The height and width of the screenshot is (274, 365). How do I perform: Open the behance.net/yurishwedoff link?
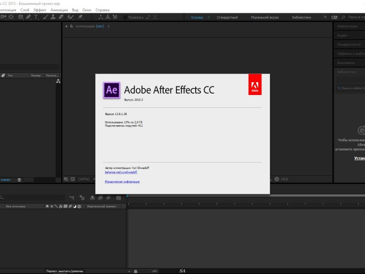pos(121,172)
